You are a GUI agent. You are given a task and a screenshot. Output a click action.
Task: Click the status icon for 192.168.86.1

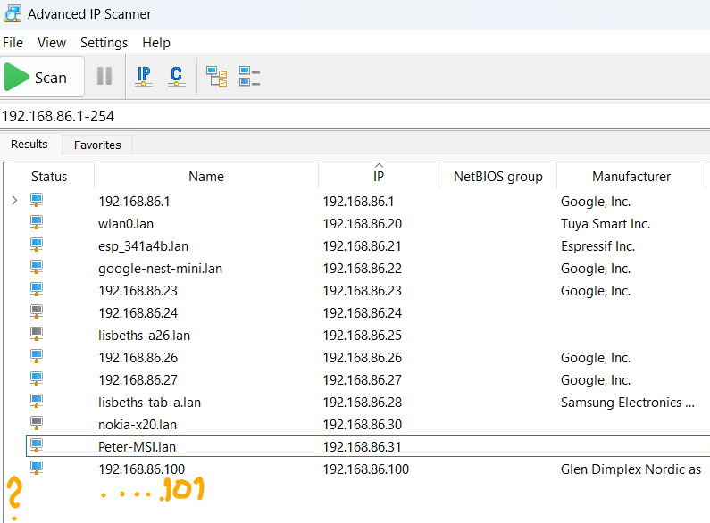(37, 201)
